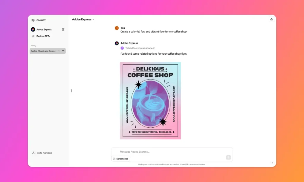Select Coffee Shop Logo Design conversation

point(43,51)
